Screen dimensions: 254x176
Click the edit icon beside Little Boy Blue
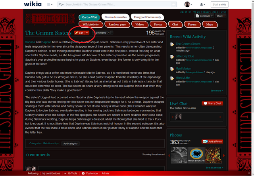[x=172, y=56]
